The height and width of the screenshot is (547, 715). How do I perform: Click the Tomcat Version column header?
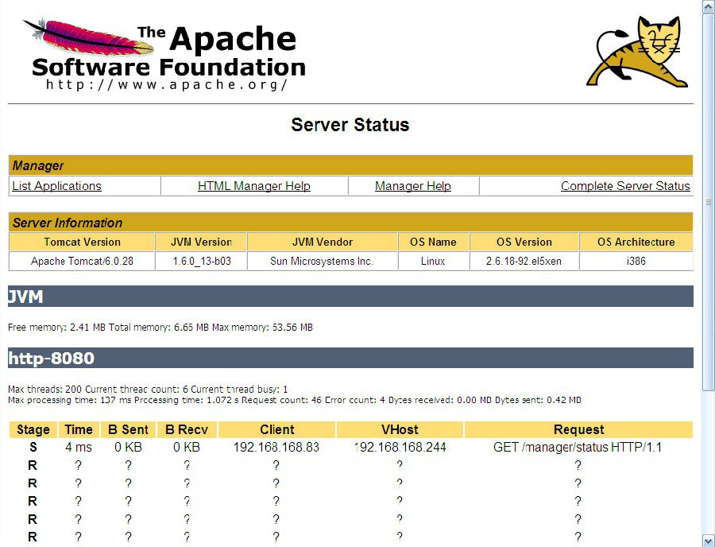point(82,242)
